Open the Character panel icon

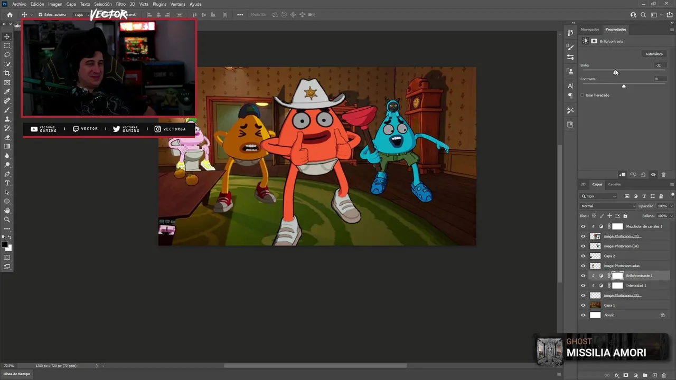pos(570,85)
